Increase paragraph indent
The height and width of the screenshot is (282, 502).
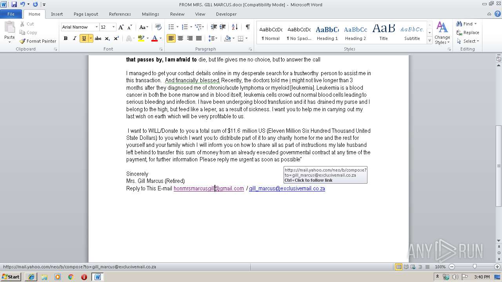click(x=223, y=27)
